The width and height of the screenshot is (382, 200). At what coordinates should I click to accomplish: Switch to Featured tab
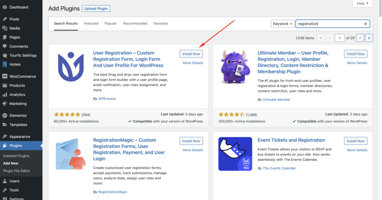pyautogui.click(x=91, y=23)
